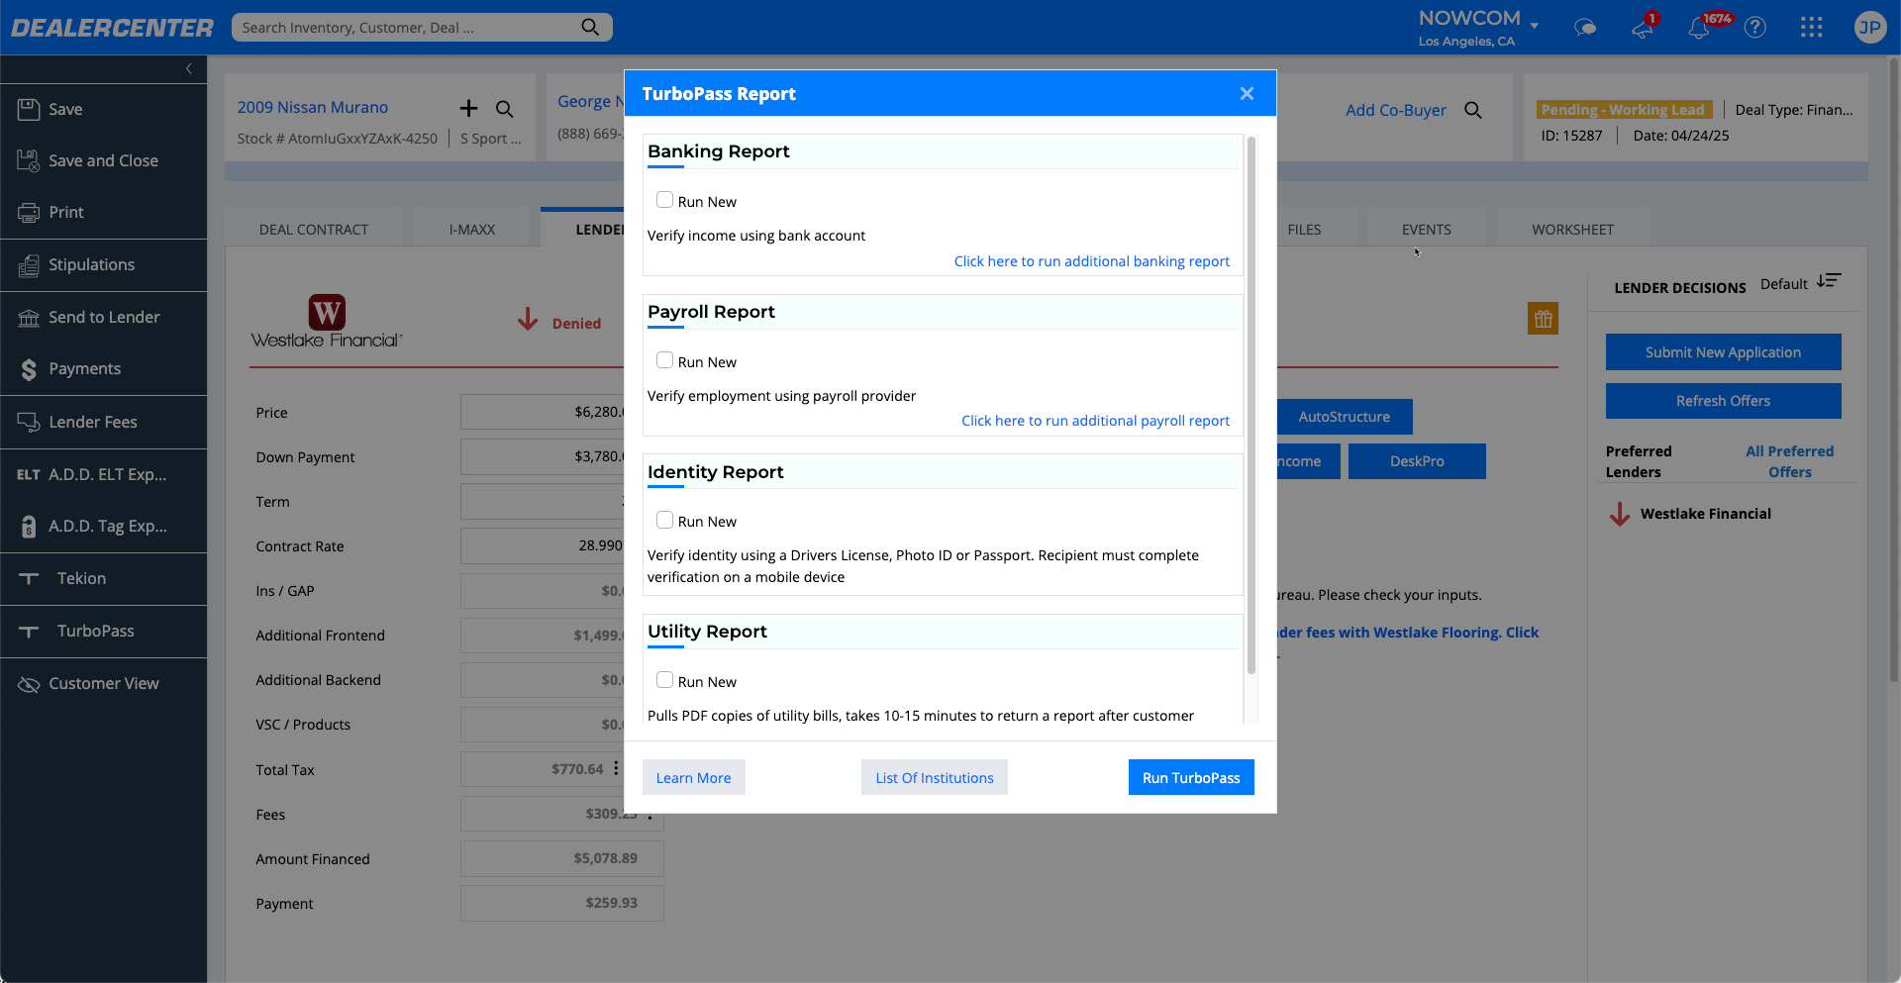
Task: Click the dialog's vertical scrollbar
Action: point(1251,406)
